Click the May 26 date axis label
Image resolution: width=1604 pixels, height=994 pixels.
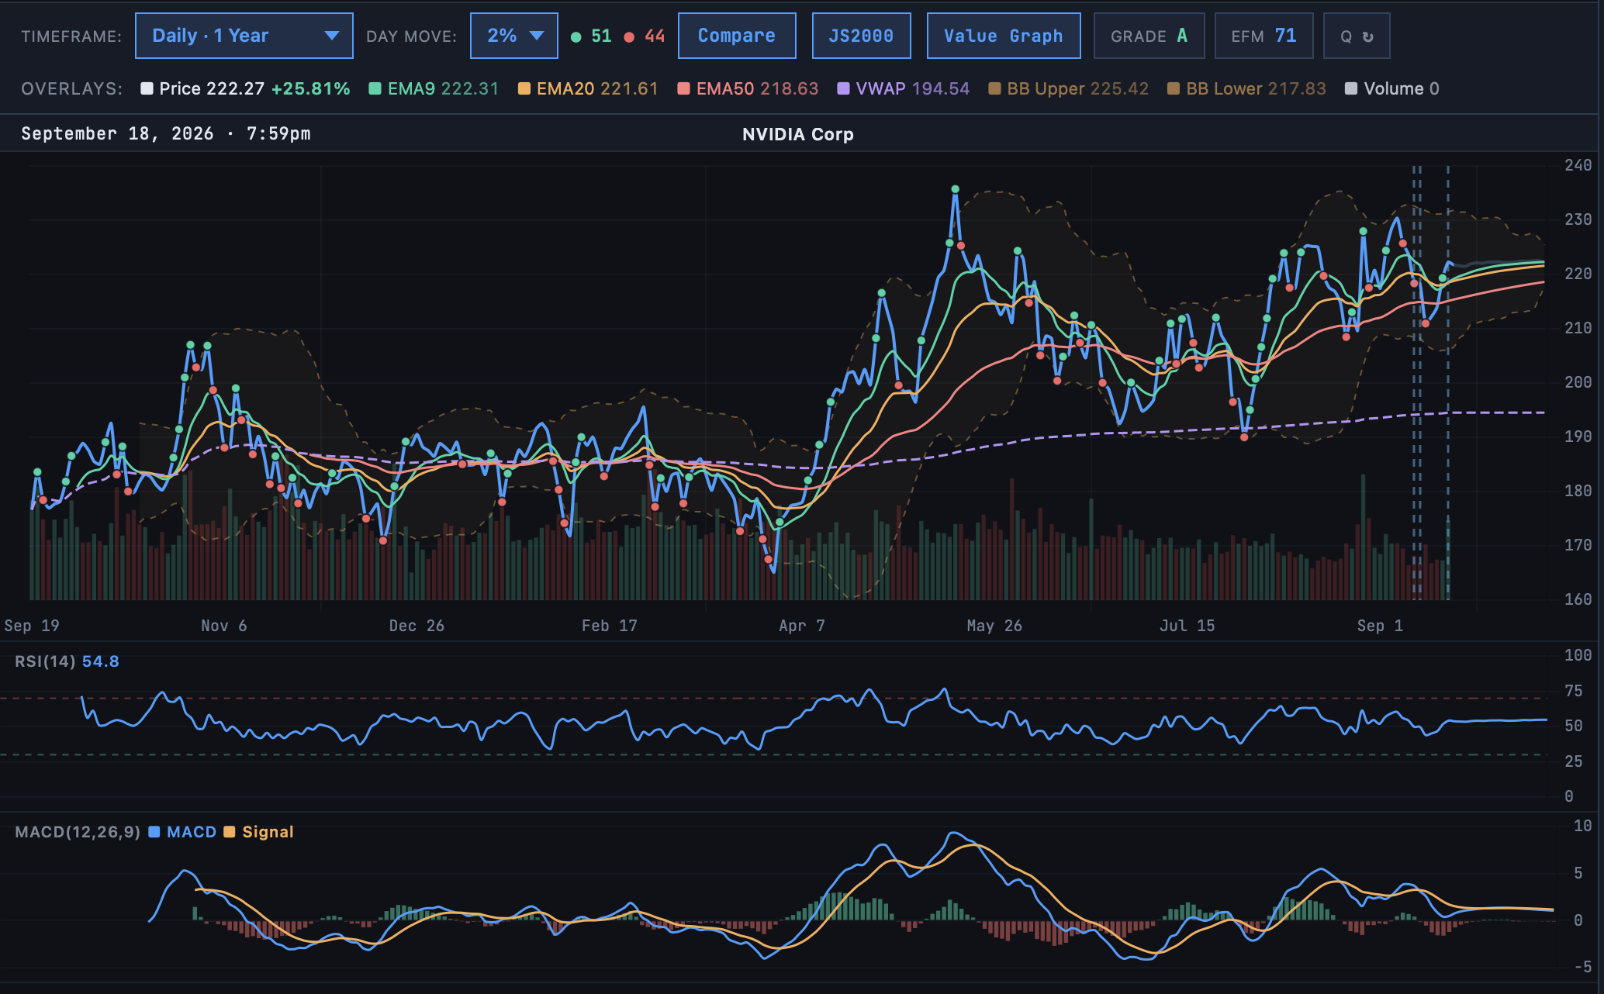[994, 626]
